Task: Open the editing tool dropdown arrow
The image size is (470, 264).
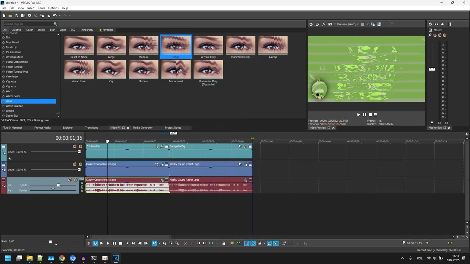Action: coord(159,243)
